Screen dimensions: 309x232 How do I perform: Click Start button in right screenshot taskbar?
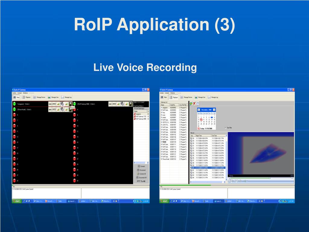point(164,201)
